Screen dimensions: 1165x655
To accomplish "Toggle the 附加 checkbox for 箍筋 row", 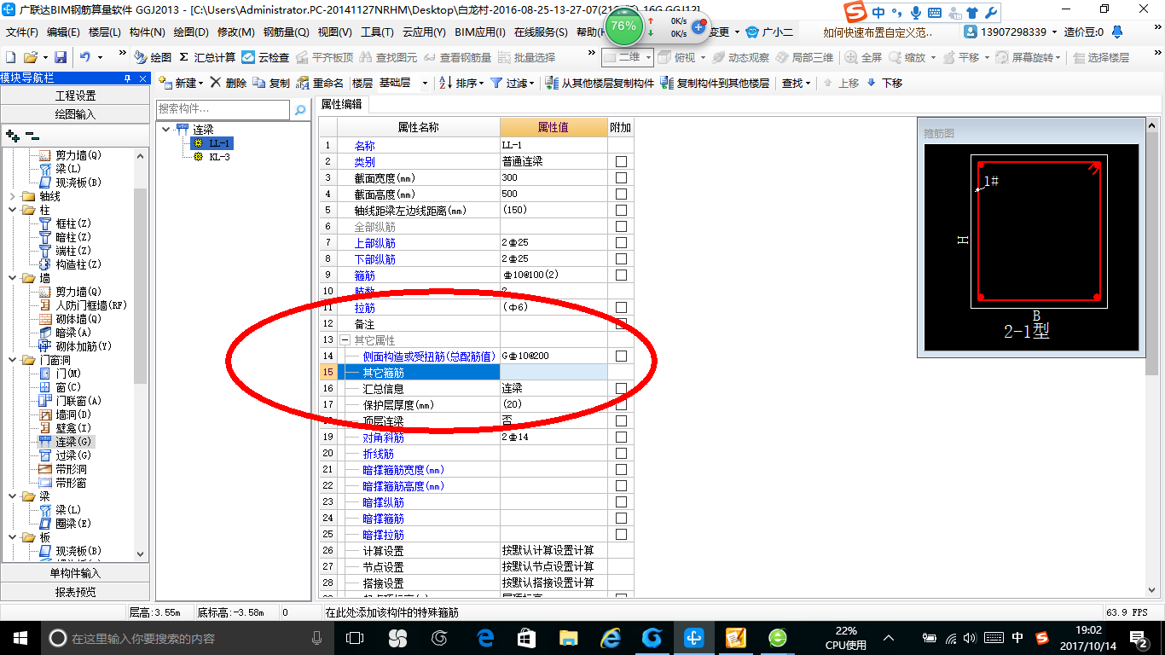I will [621, 275].
